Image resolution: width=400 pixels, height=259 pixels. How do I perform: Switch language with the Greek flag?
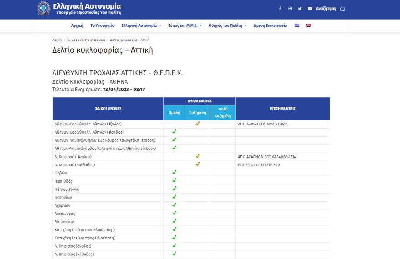pyautogui.click(x=297, y=25)
